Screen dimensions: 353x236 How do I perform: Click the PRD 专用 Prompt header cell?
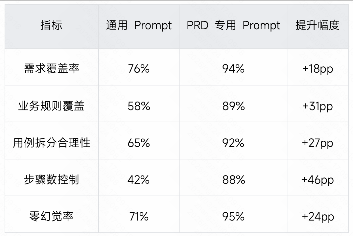[233, 26]
